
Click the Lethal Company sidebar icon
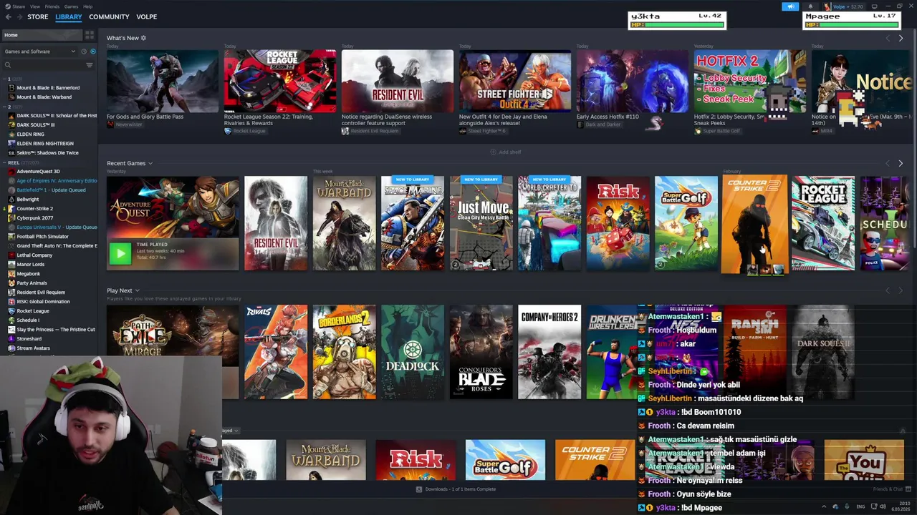11,255
